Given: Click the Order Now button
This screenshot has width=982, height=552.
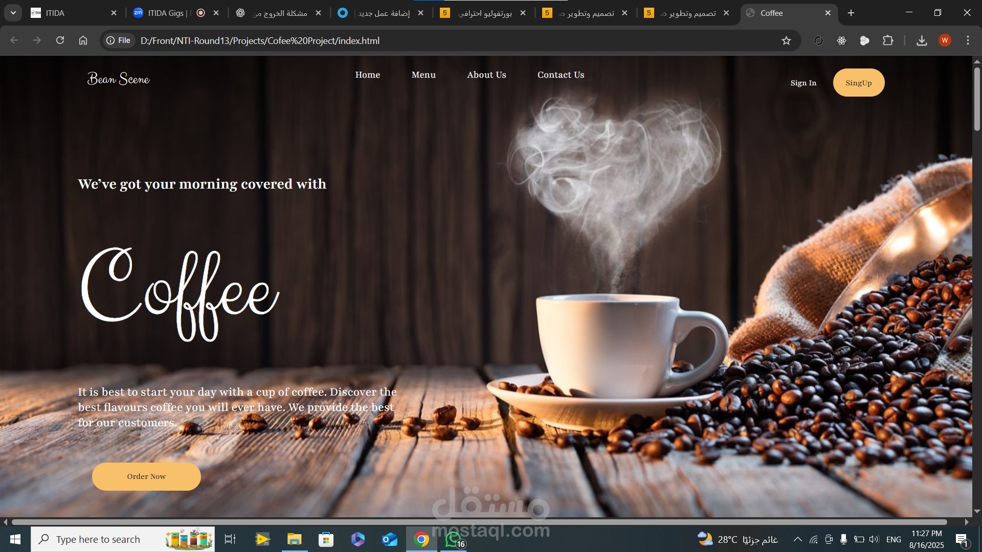Looking at the screenshot, I should point(146,476).
